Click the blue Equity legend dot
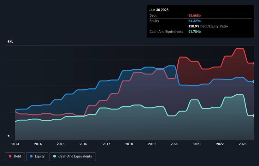The image size is (259, 166). tap(32, 157)
